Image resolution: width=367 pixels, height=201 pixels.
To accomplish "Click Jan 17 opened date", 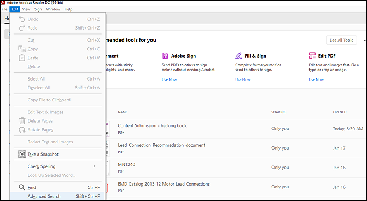I will (339, 148).
